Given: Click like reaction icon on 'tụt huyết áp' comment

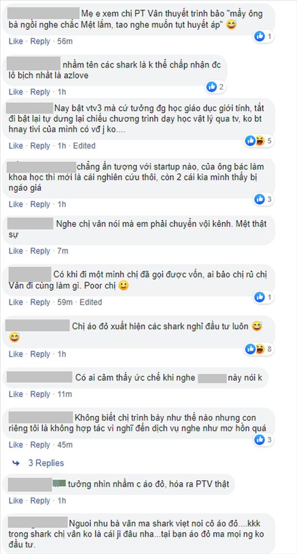Looking at the screenshot, I should (259, 36).
